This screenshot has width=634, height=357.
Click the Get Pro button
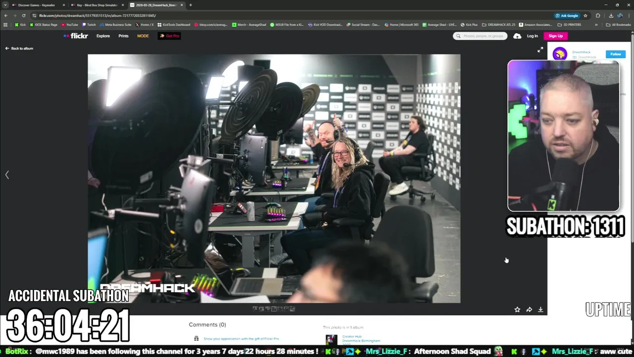click(169, 36)
